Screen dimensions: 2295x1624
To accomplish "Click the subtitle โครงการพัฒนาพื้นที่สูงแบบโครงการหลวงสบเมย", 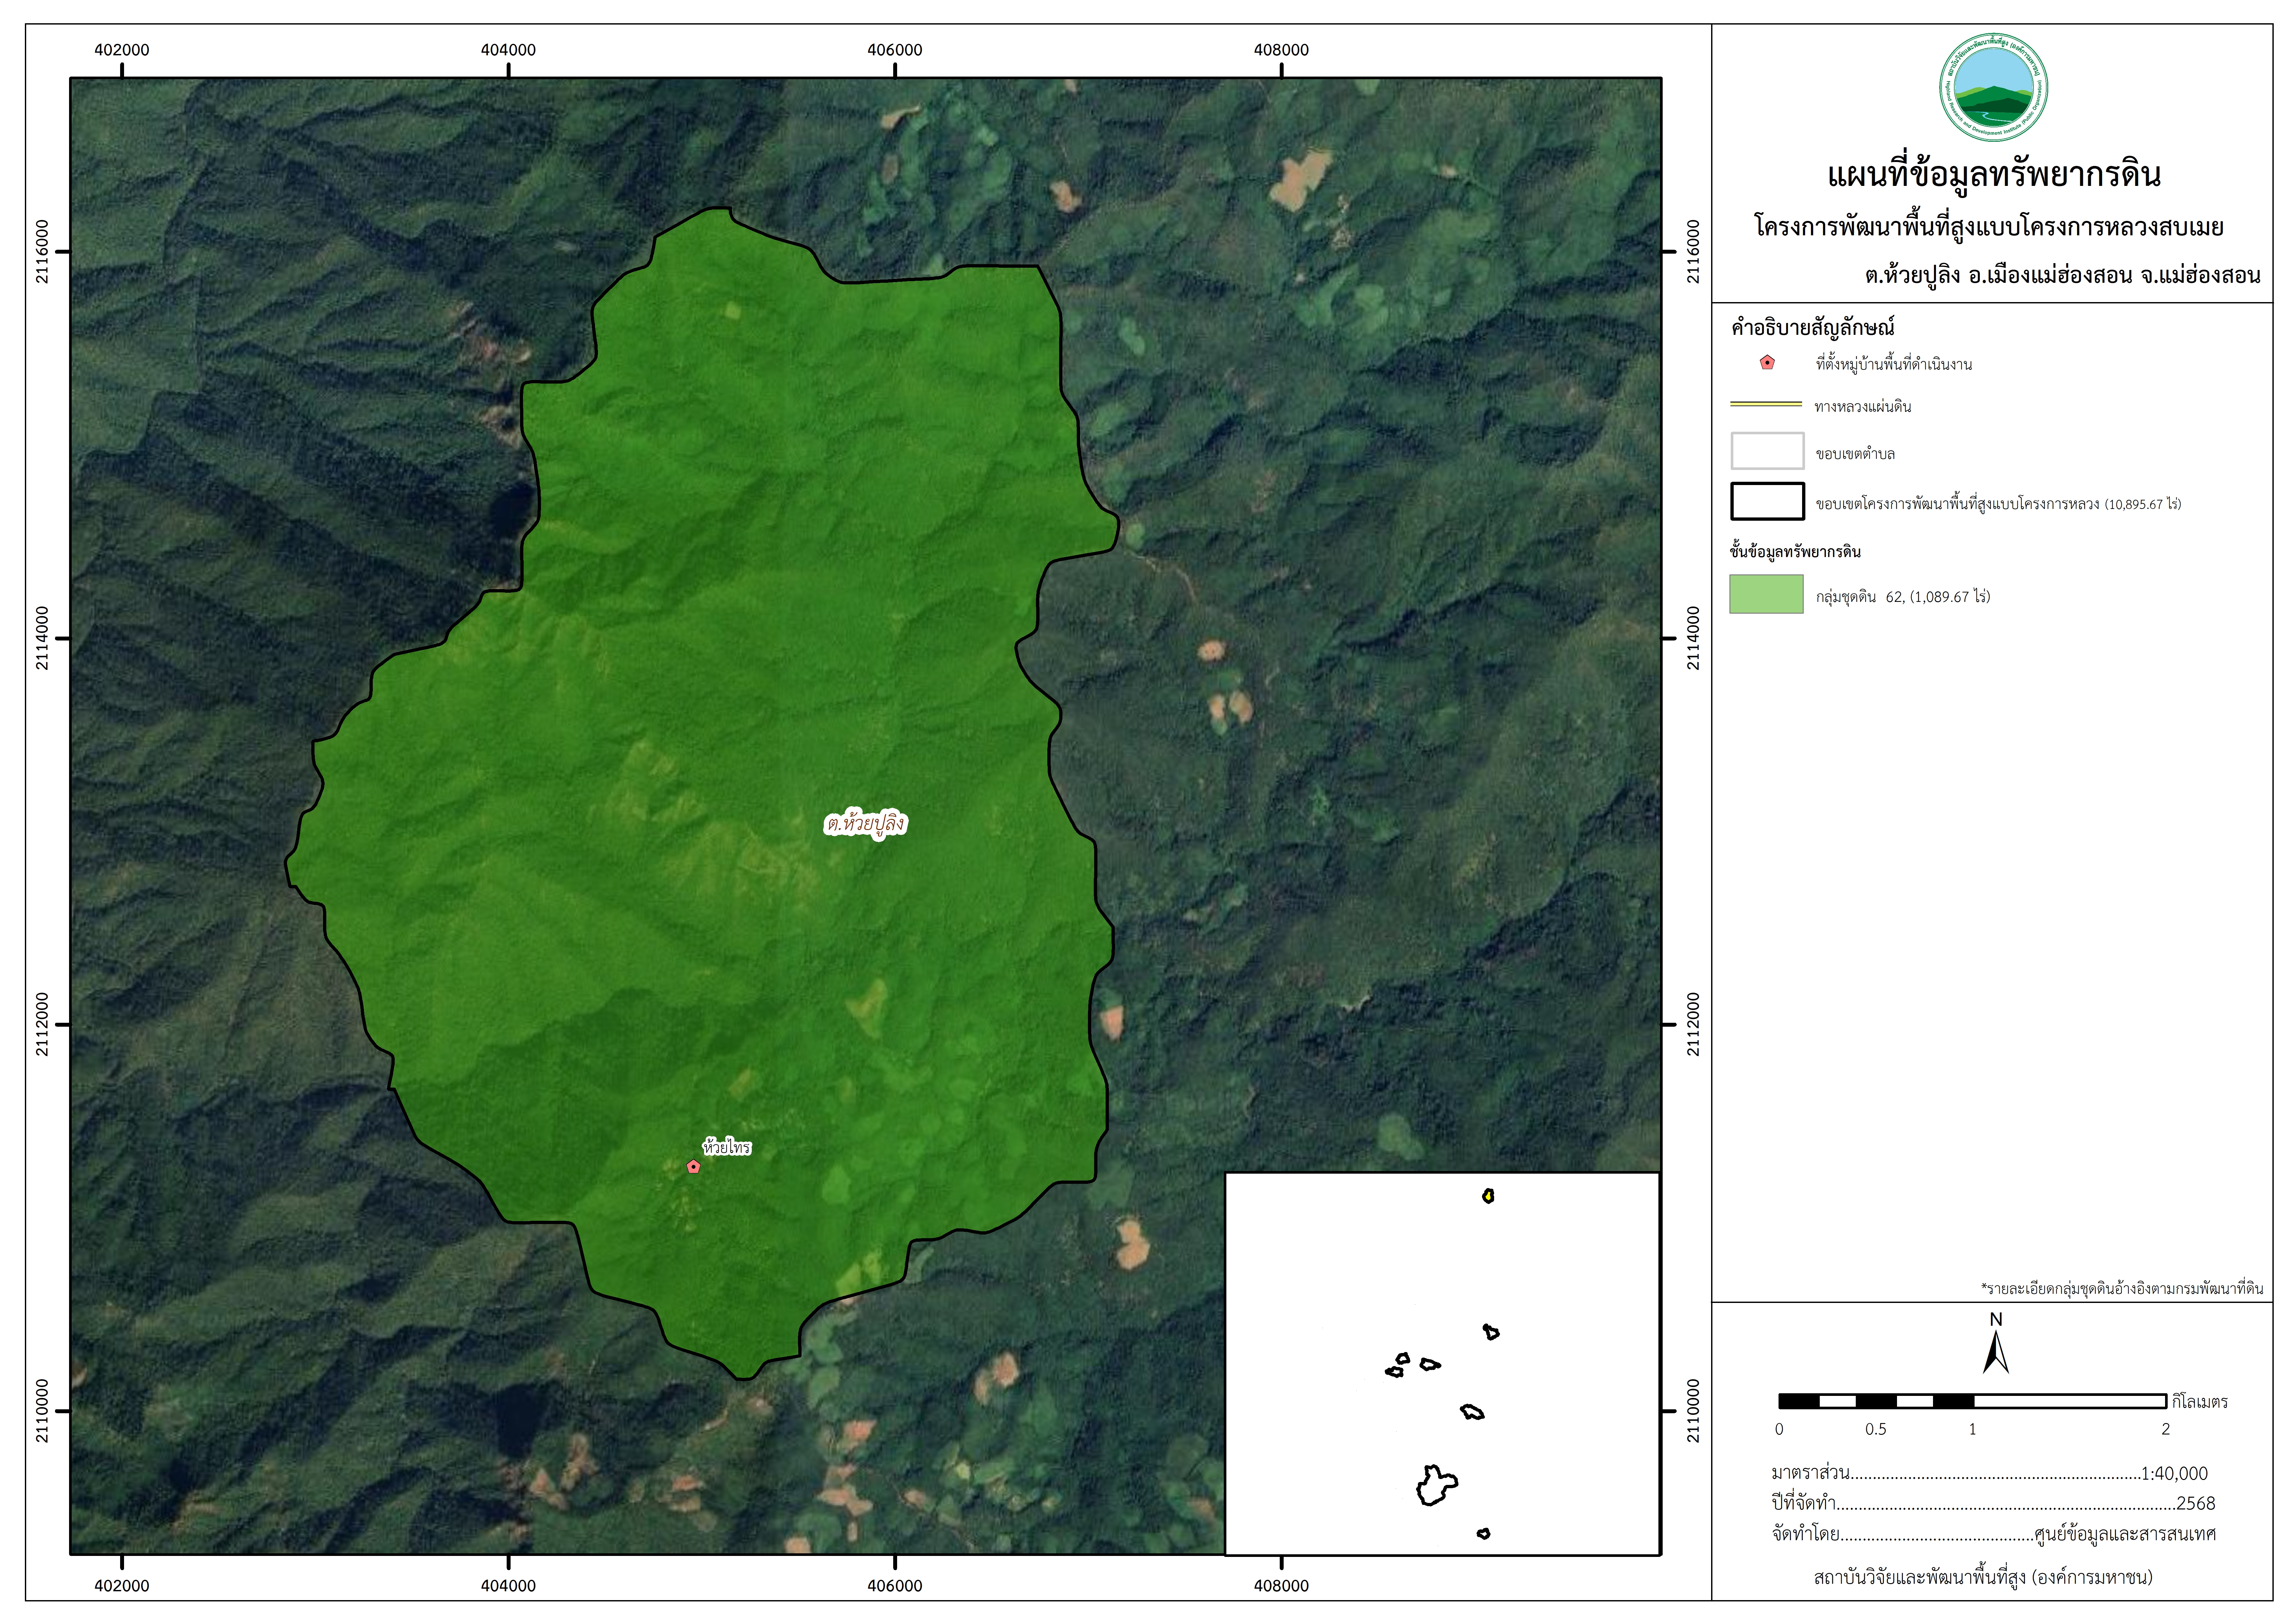I will [1989, 227].
